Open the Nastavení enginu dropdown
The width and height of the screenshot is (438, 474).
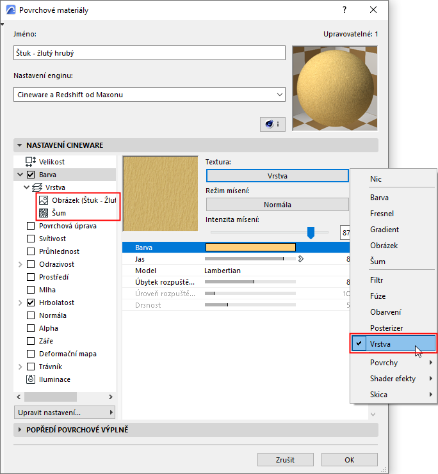(x=150, y=95)
